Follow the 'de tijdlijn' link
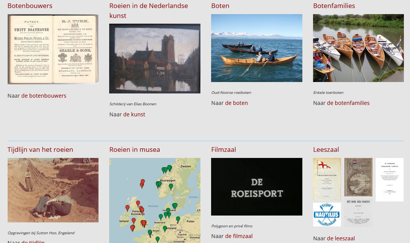410x243 pixels. [33, 242]
